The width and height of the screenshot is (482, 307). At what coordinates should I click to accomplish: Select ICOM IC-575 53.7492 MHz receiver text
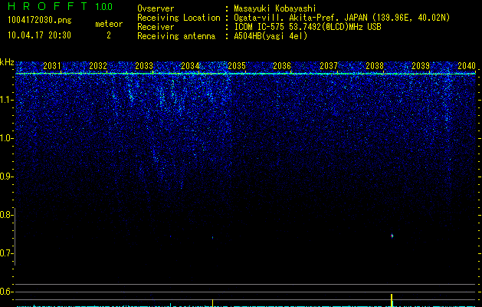[x=307, y=27]
